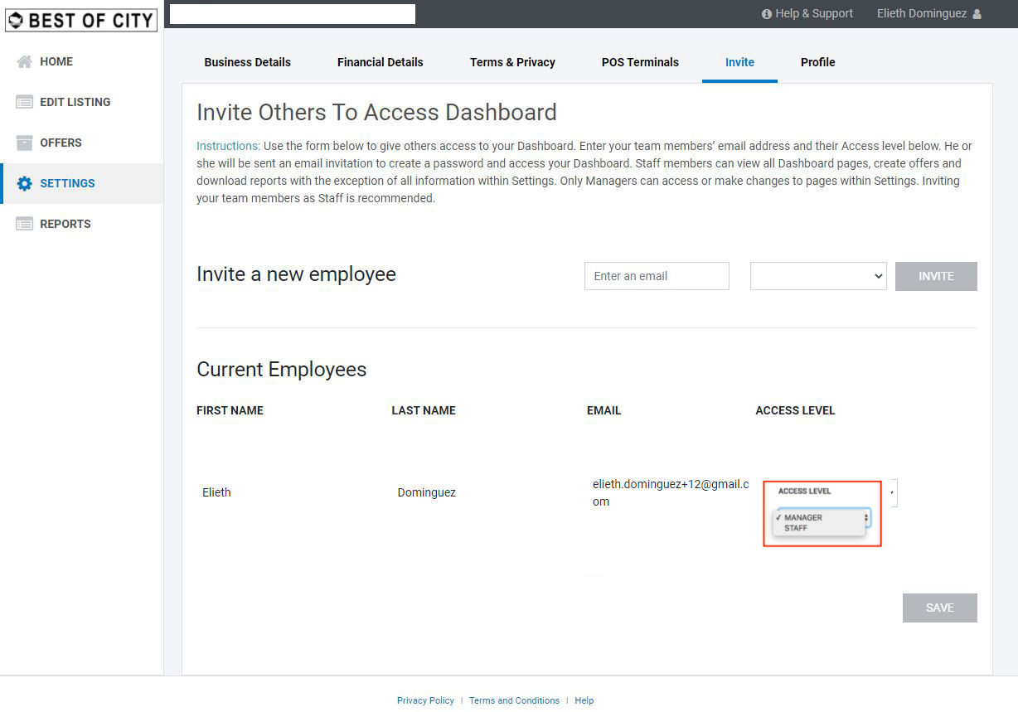Screen dimensions: 1018x712
Task: Select the checked MANAGER option
Action: tap(803, 516)
